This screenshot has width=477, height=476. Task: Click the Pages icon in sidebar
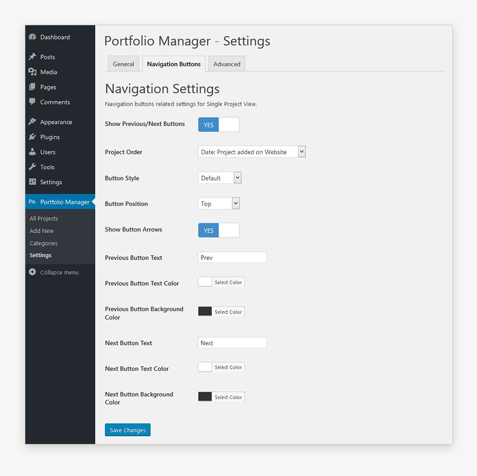point(33,87)
